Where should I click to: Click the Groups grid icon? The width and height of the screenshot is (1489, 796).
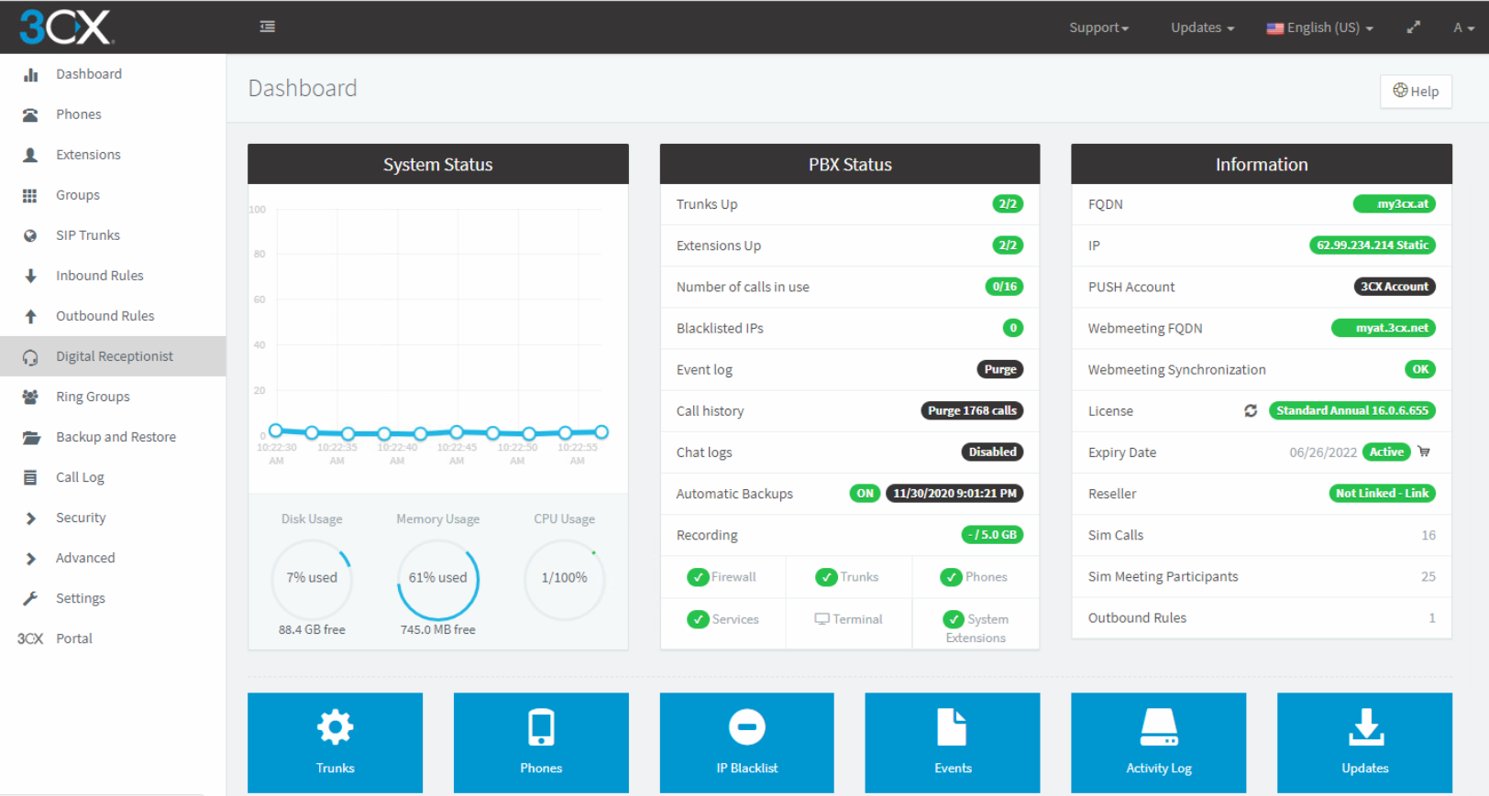30,195
